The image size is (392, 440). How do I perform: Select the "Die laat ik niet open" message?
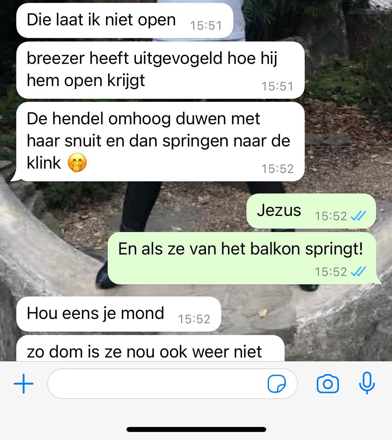coord(125,21)
